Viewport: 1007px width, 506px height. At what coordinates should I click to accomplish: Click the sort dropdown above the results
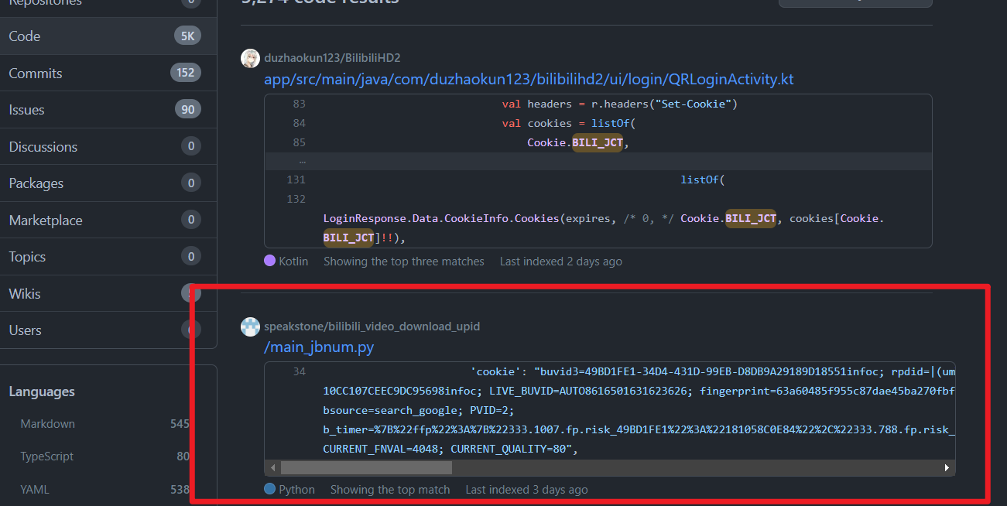click(x=855, y=3)
